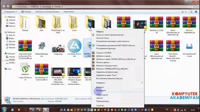Select Избранное in navigation pane
200x112 pixels.
[x=10, y=17]
